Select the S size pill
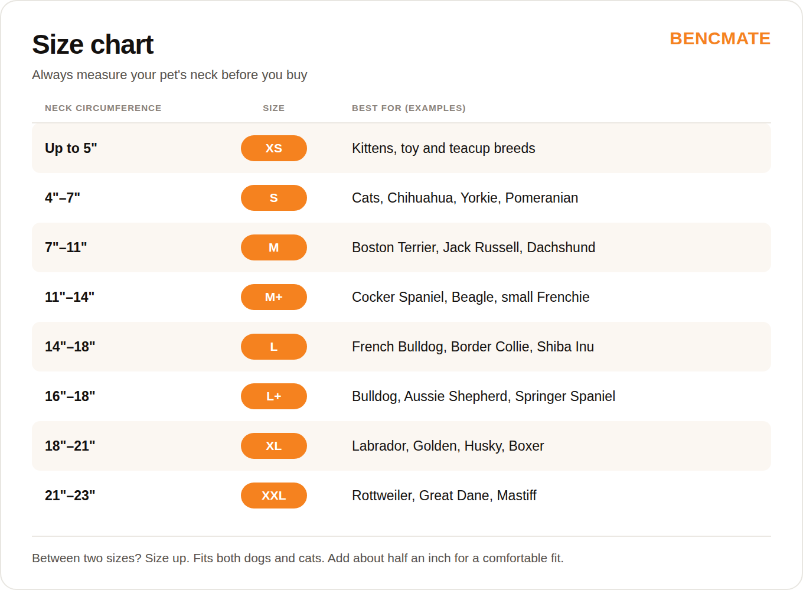This screenshot has width=803, height=590. pos(273,198)
